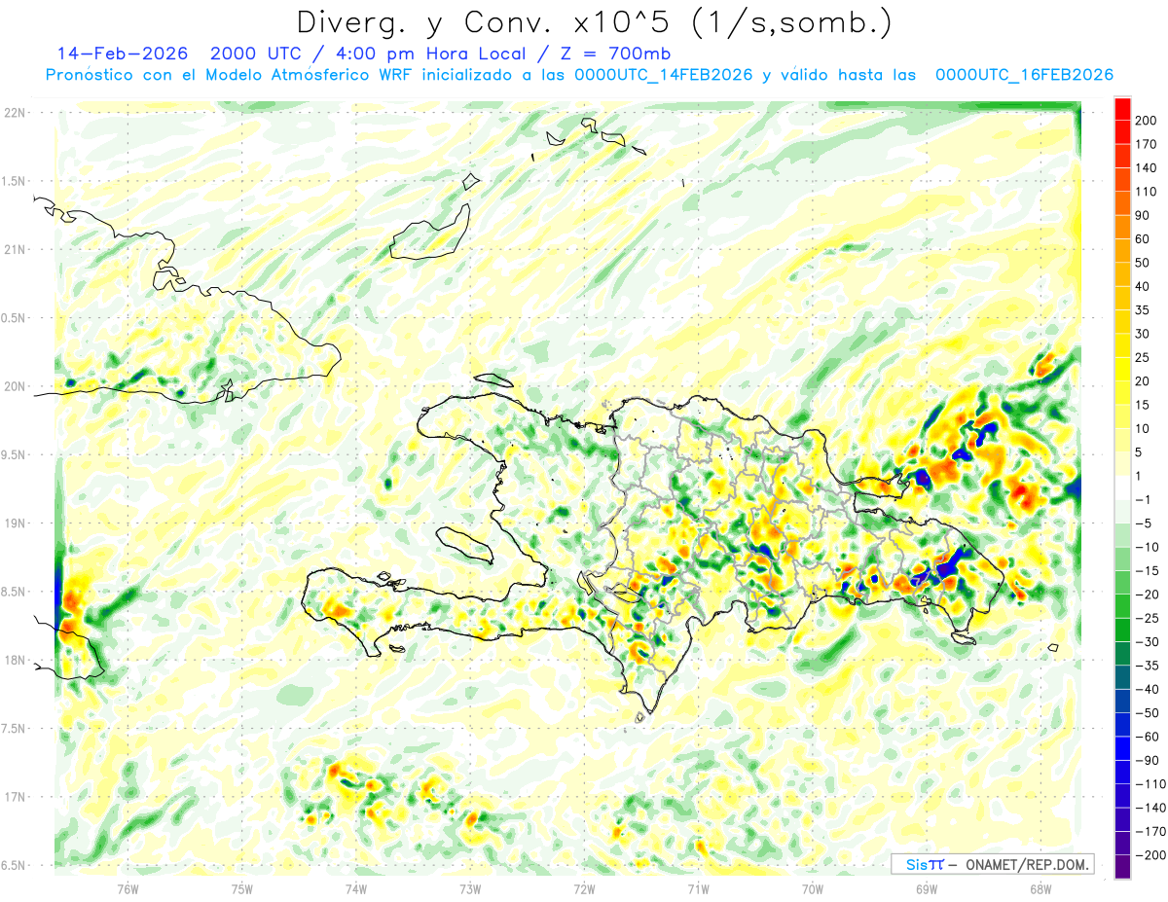Click the color scale label "110"
Screen dimensions: 1168x902
tap(1145, 192)
